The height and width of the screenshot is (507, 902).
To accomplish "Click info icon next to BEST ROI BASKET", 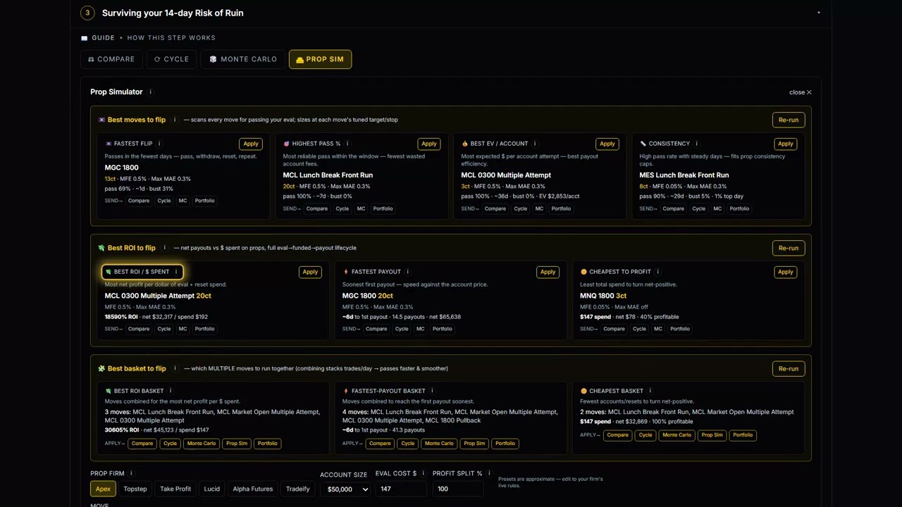I will [171, 391].
